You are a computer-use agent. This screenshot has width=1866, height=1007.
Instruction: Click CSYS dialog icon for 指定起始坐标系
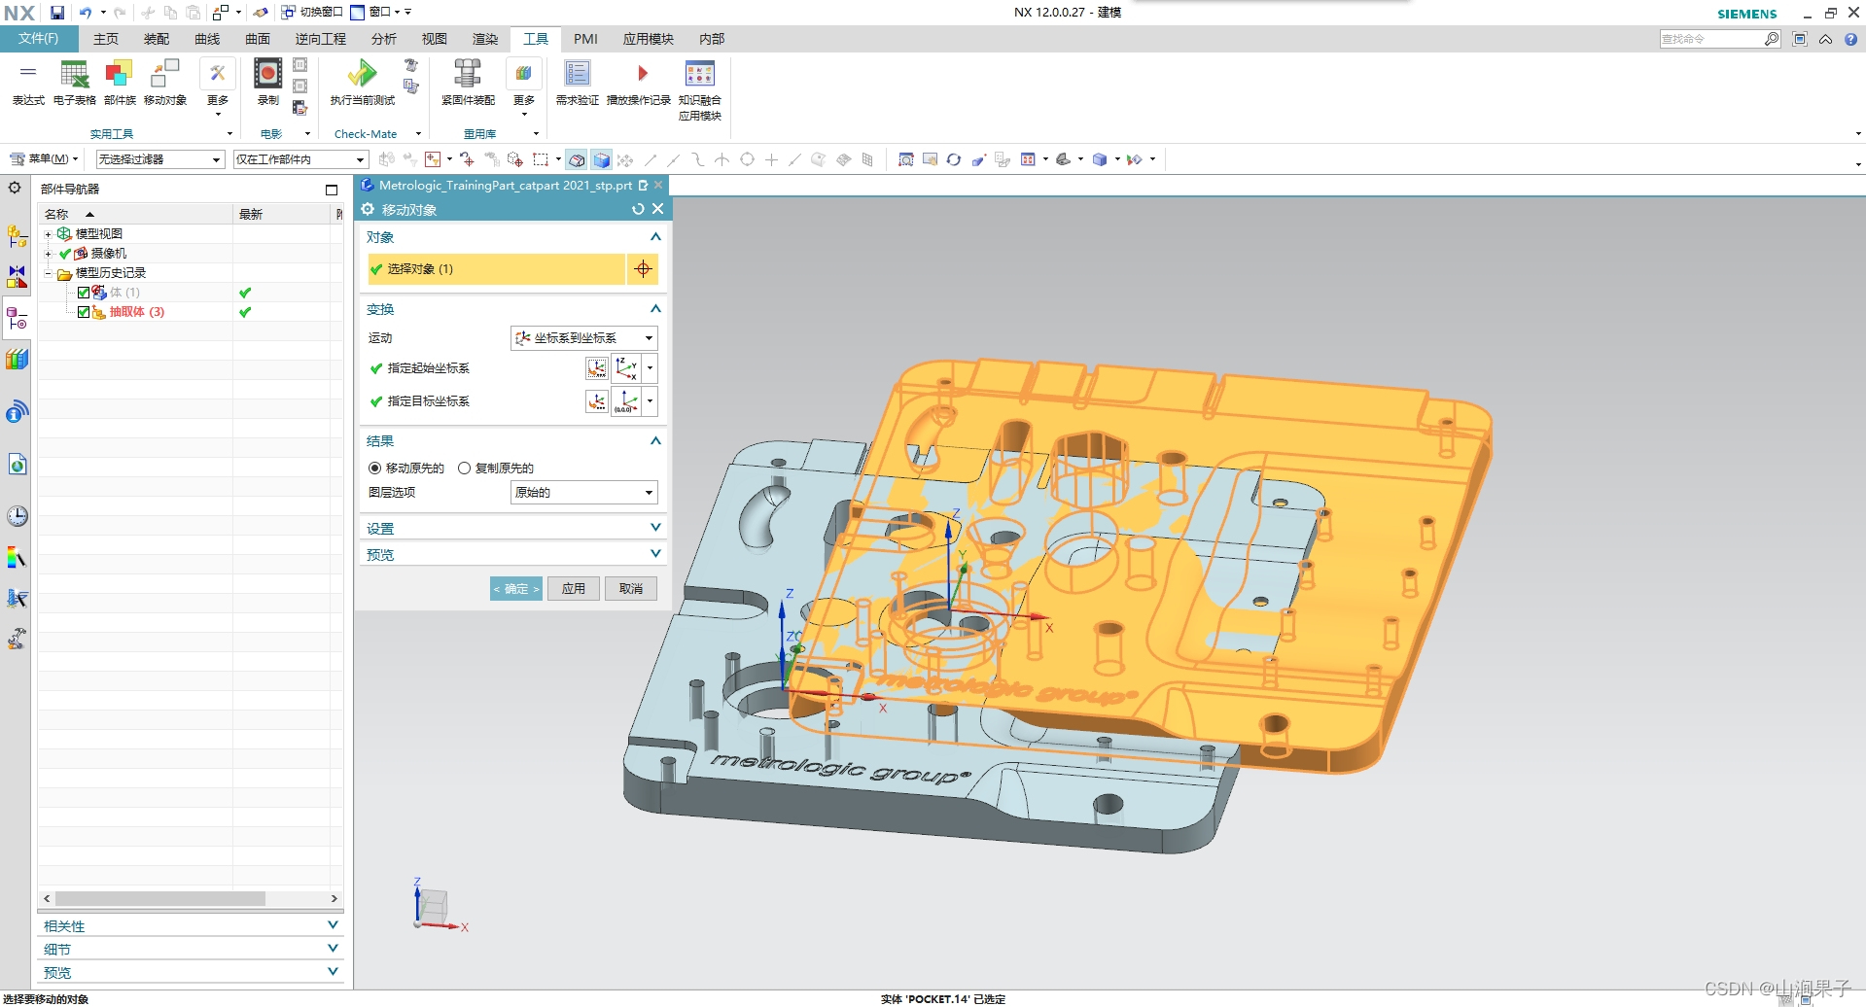click(x=596, y=368)
